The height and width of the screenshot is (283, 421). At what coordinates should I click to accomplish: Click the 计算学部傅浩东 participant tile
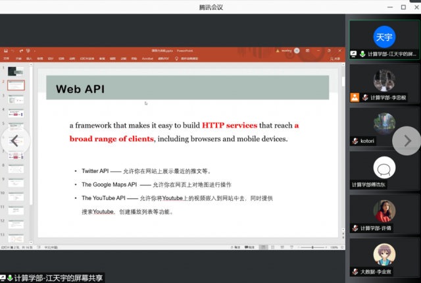[x=384, y=170]
